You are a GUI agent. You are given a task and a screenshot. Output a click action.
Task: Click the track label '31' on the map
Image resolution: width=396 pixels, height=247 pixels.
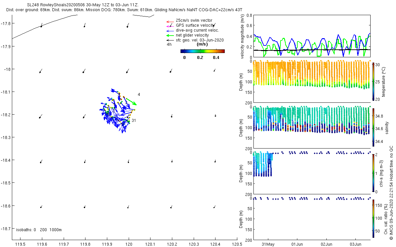tap(134, 121)
